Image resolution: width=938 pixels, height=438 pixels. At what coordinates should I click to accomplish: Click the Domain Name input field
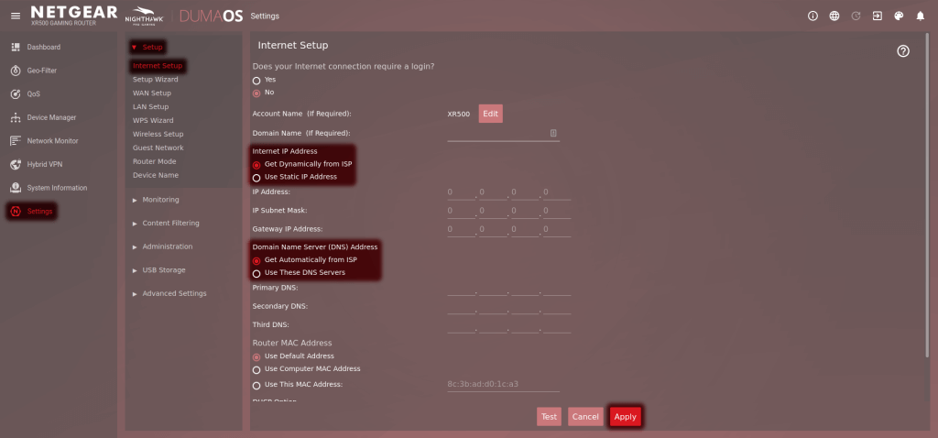click(503, 134)
